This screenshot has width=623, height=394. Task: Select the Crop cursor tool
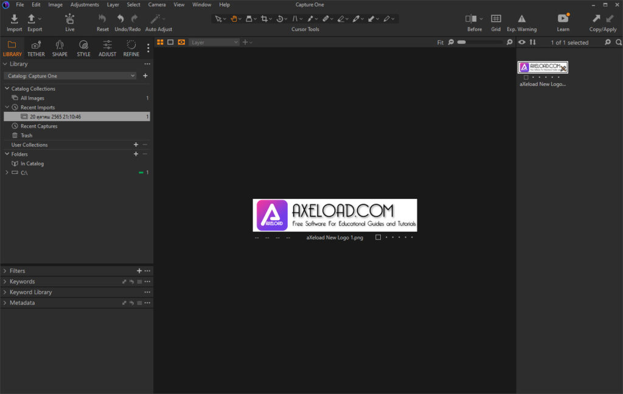264,19
